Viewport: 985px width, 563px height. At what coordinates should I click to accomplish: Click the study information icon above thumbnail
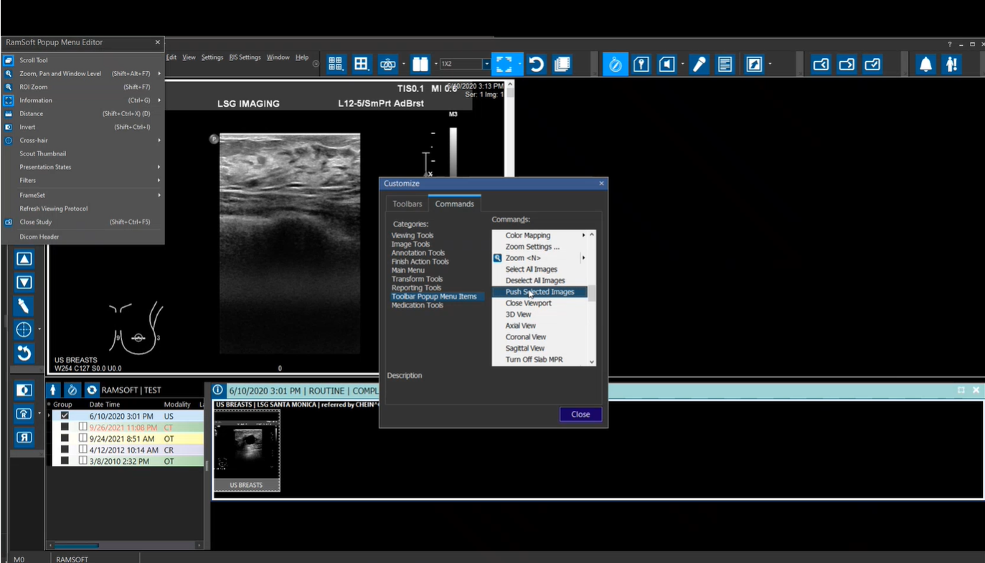(x=218, y=390)
